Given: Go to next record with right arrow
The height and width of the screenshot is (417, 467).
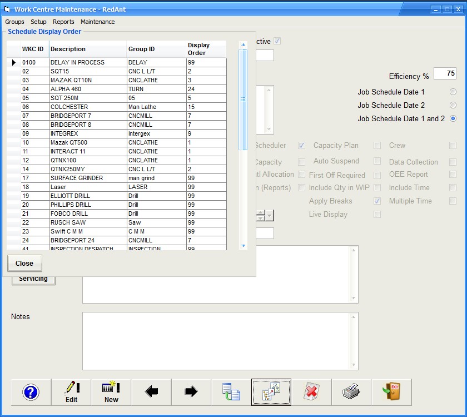Looking at the screenshot, I should (x=191, y=392).
